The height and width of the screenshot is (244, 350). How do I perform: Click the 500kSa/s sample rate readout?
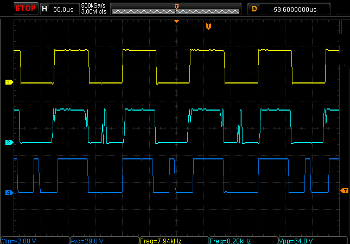coord(93,5)
